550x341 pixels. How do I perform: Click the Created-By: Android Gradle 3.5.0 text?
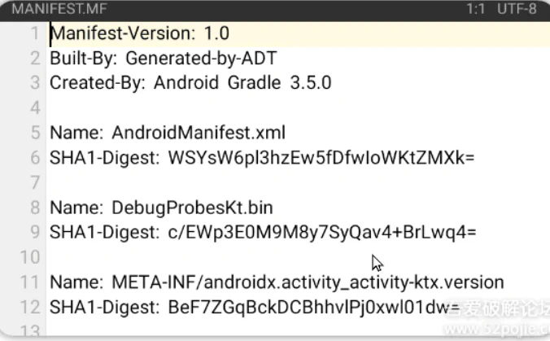tap(190, 83)
